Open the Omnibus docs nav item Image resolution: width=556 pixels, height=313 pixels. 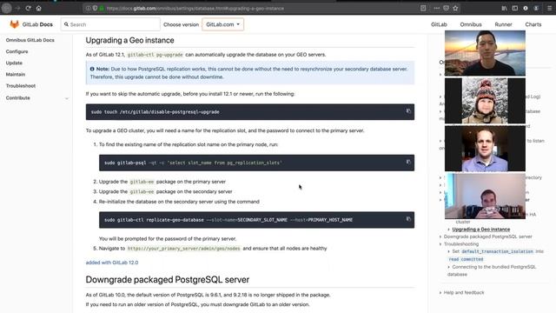pyautogui.click(x=471, y=24)
